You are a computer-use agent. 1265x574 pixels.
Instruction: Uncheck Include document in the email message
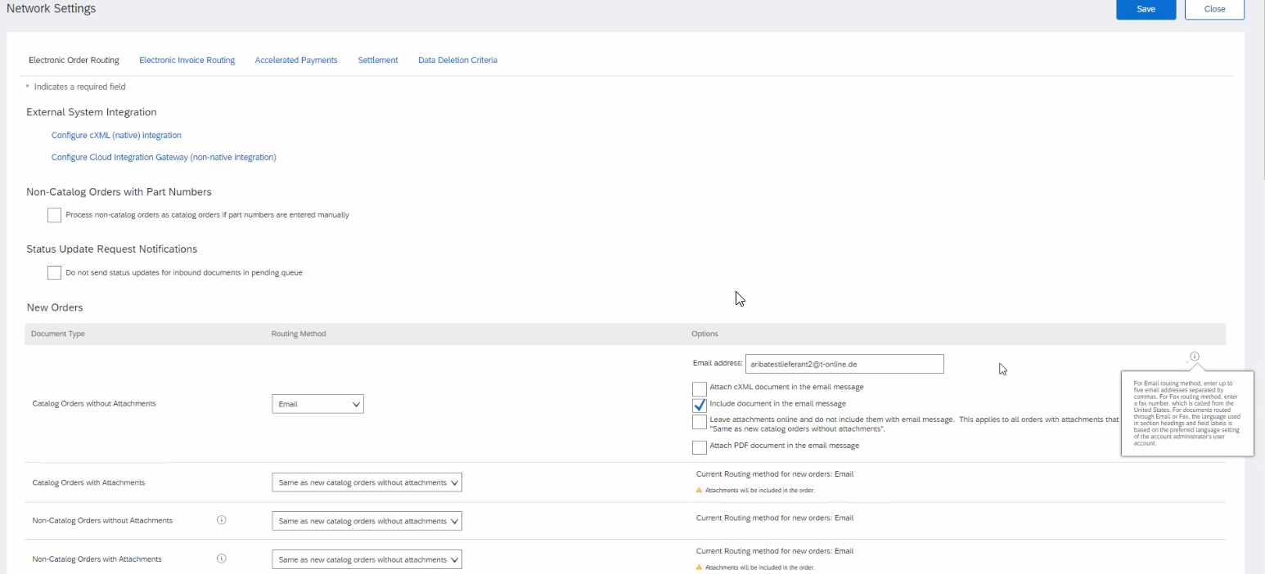[700, 405]
